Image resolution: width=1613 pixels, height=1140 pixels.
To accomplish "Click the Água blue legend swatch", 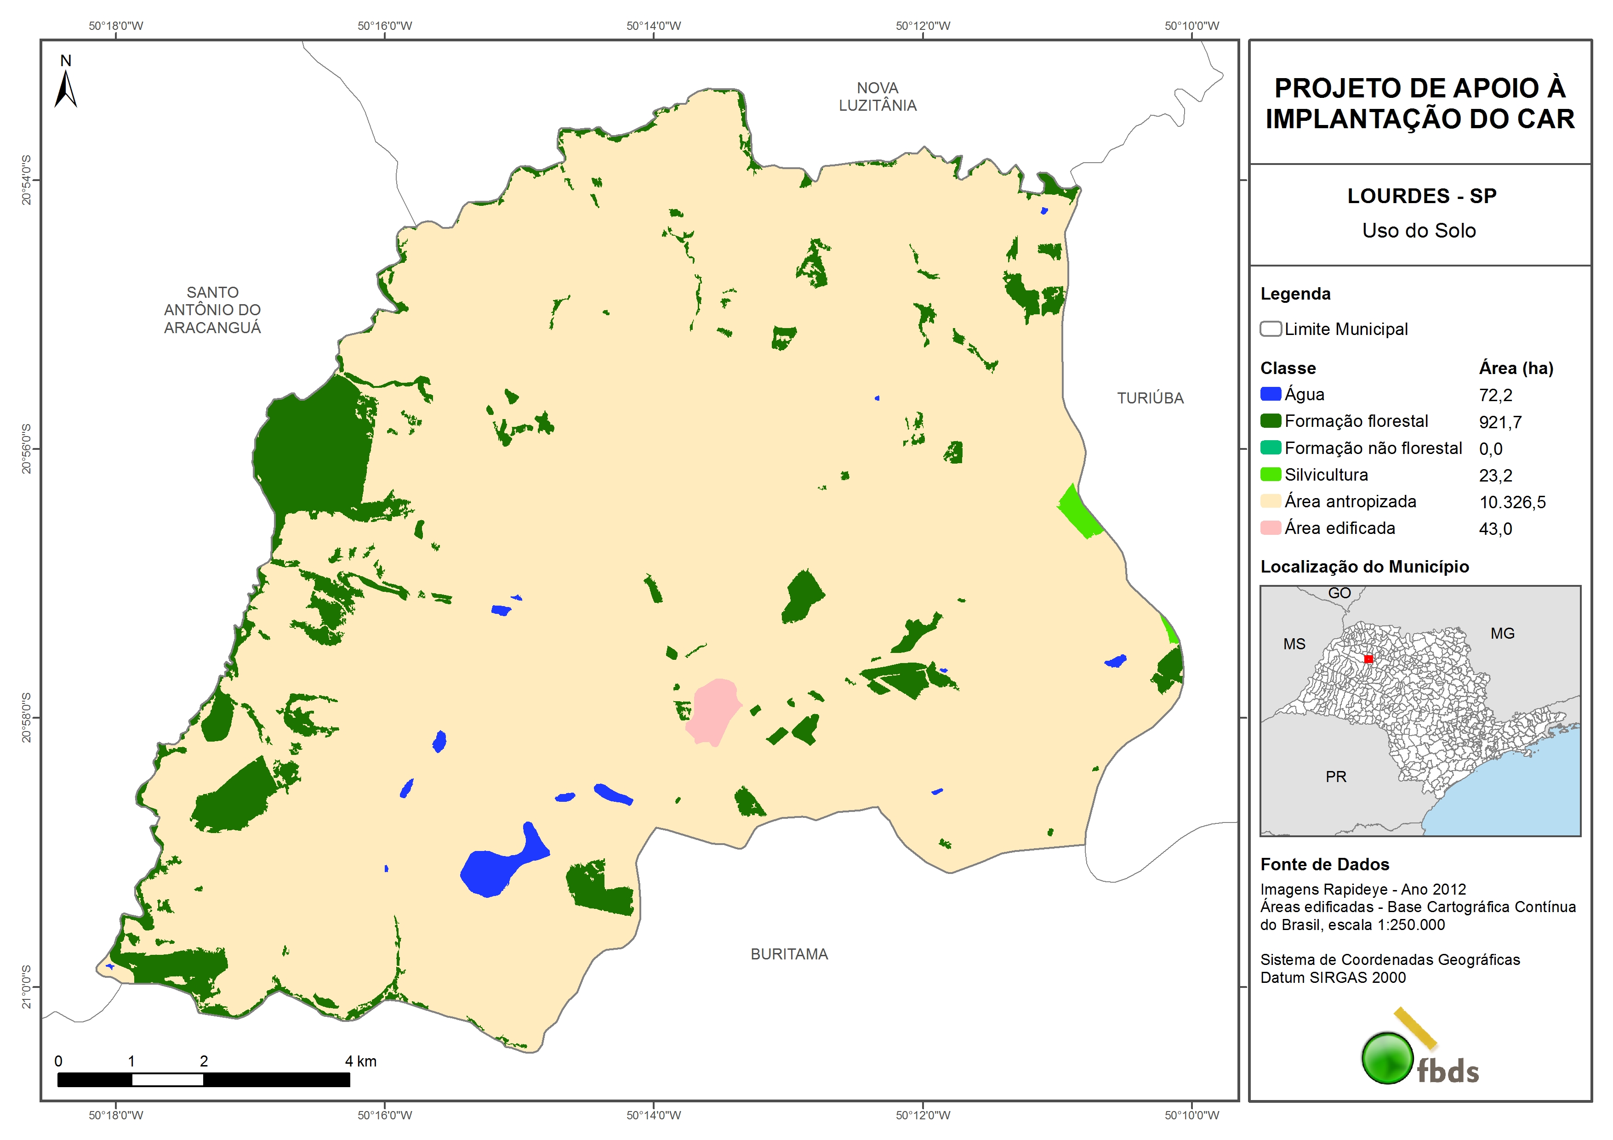I will (x=1270, y=394).
